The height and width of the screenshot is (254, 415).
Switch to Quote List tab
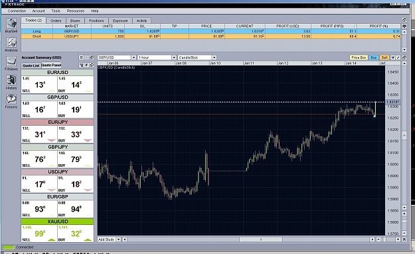31,65
